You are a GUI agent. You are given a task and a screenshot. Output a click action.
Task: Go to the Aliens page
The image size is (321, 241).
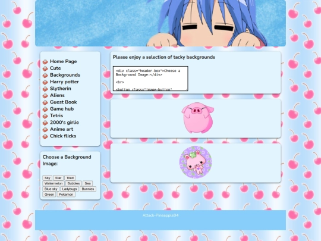pyautogui.click(x=57, y=95)
